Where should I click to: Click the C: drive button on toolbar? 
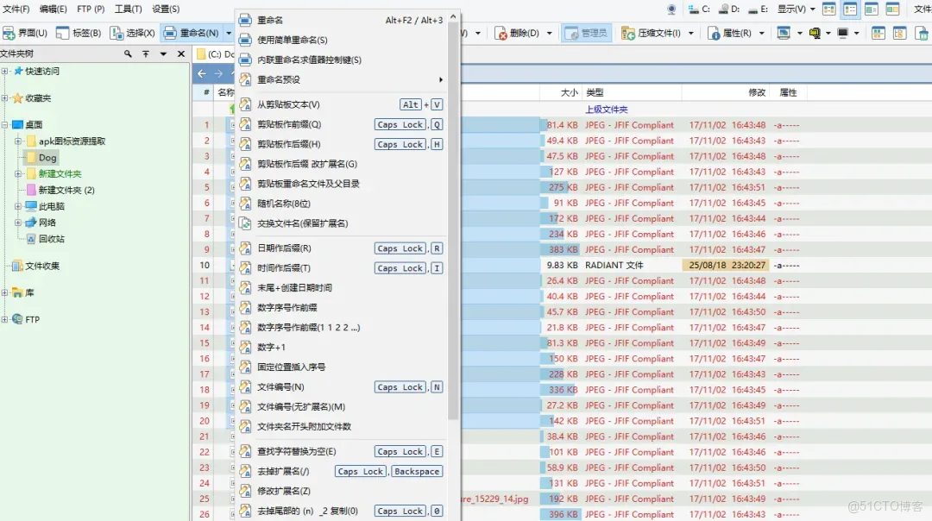702,10
